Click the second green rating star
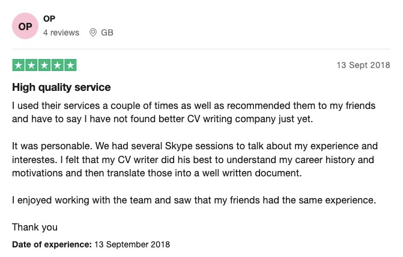The image size is (403, 257). click(31, 65)
